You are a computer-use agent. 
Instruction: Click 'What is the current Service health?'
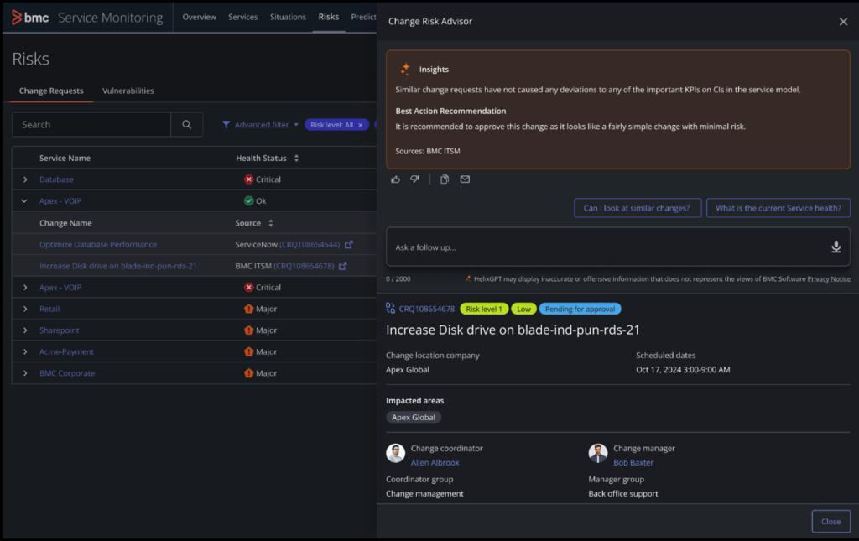(778, 208)
